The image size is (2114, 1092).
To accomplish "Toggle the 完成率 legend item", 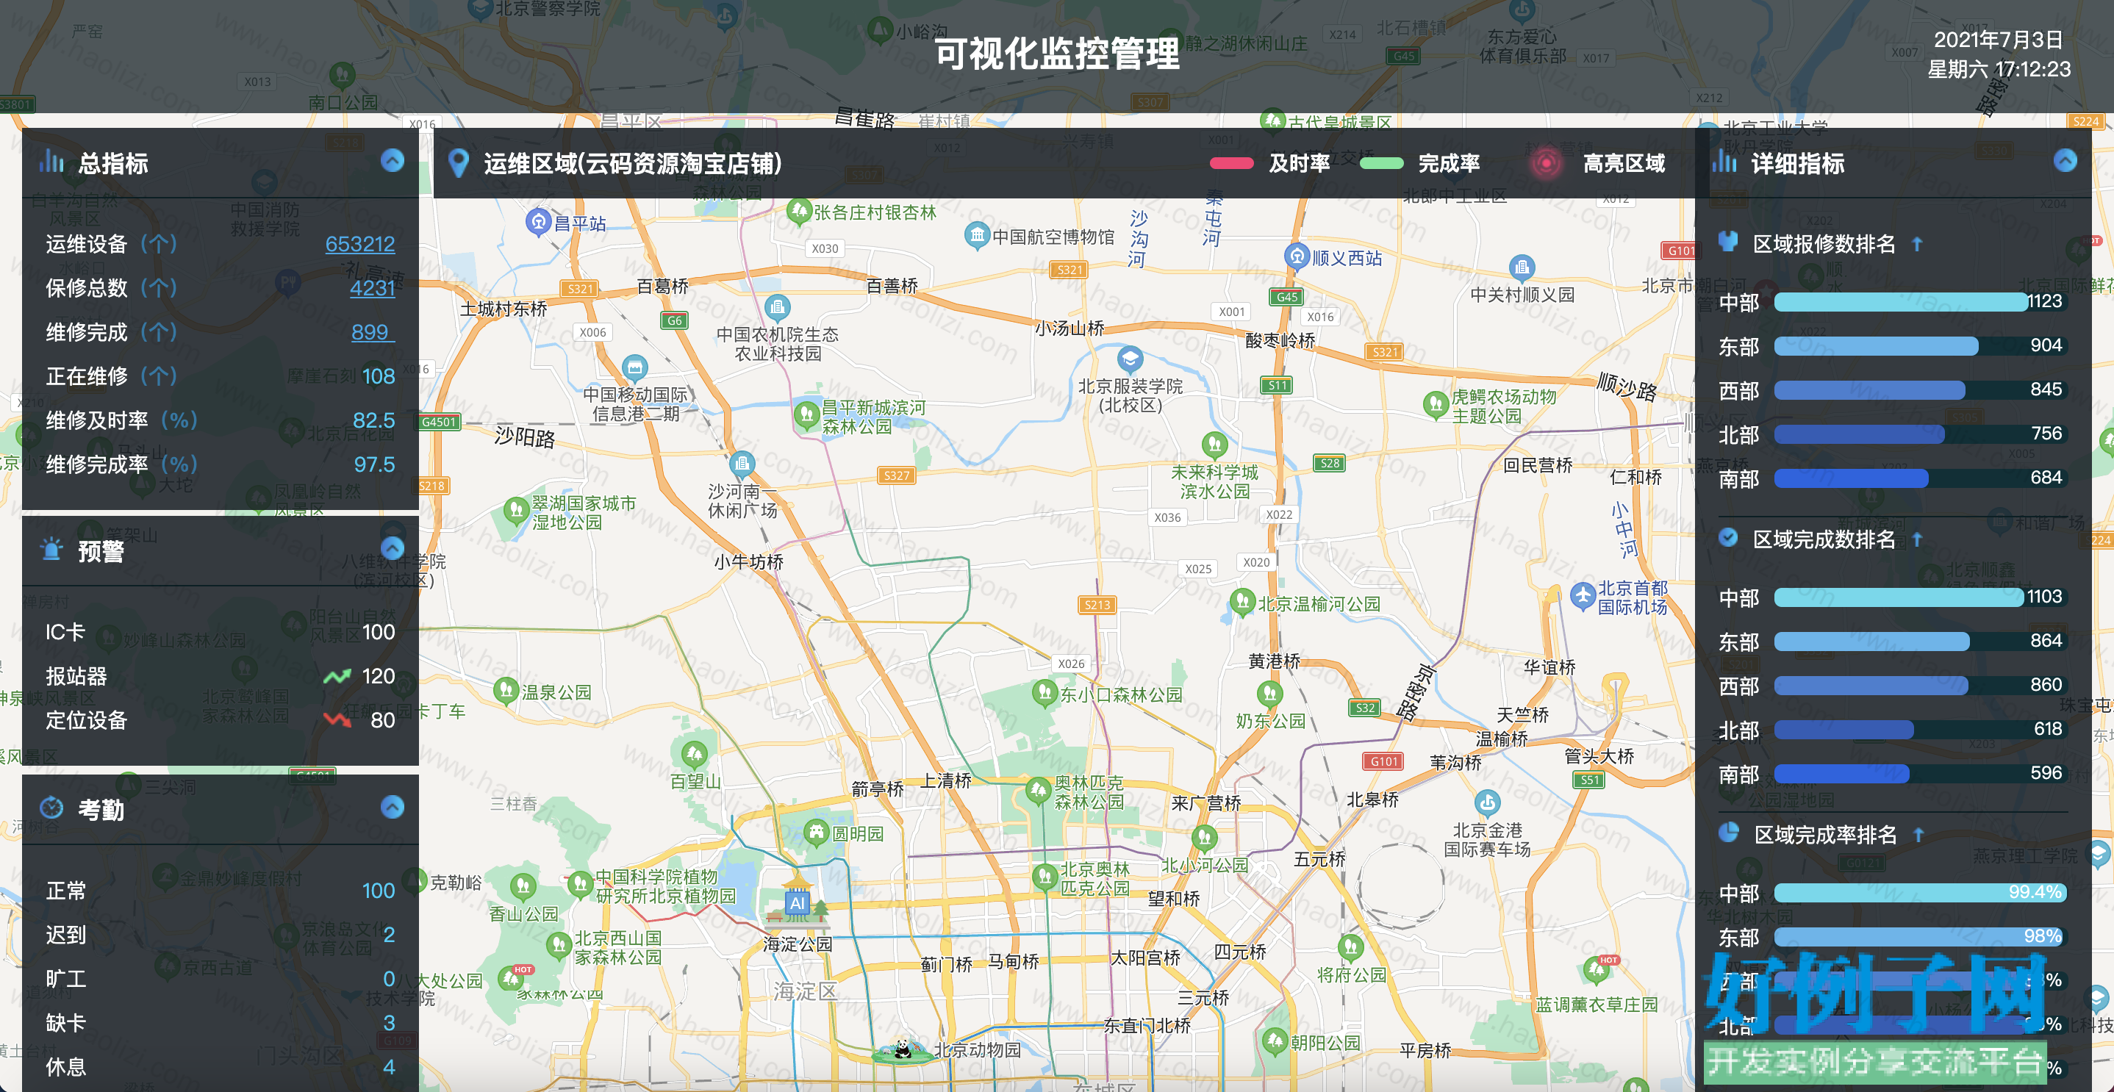I will click(1419, 163).
